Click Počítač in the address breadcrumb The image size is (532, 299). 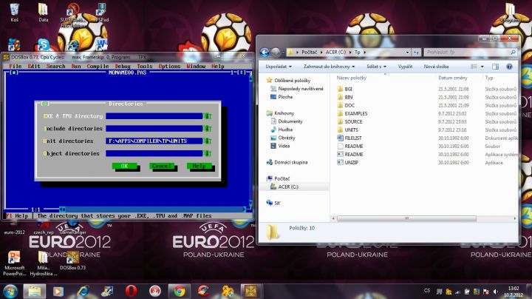[309, 53]
